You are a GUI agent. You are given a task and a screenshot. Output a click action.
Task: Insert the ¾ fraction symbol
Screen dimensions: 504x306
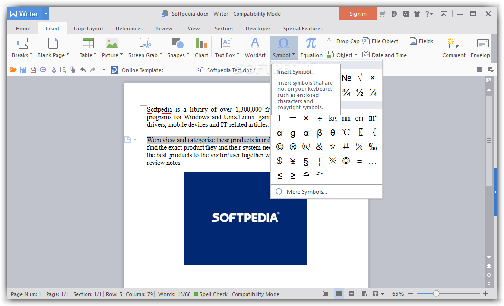(x=346, y=93)
